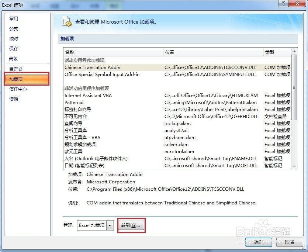Click the add-in list scrollbar thumb
The image size is (308, 252).
click(x=294, y=87)
